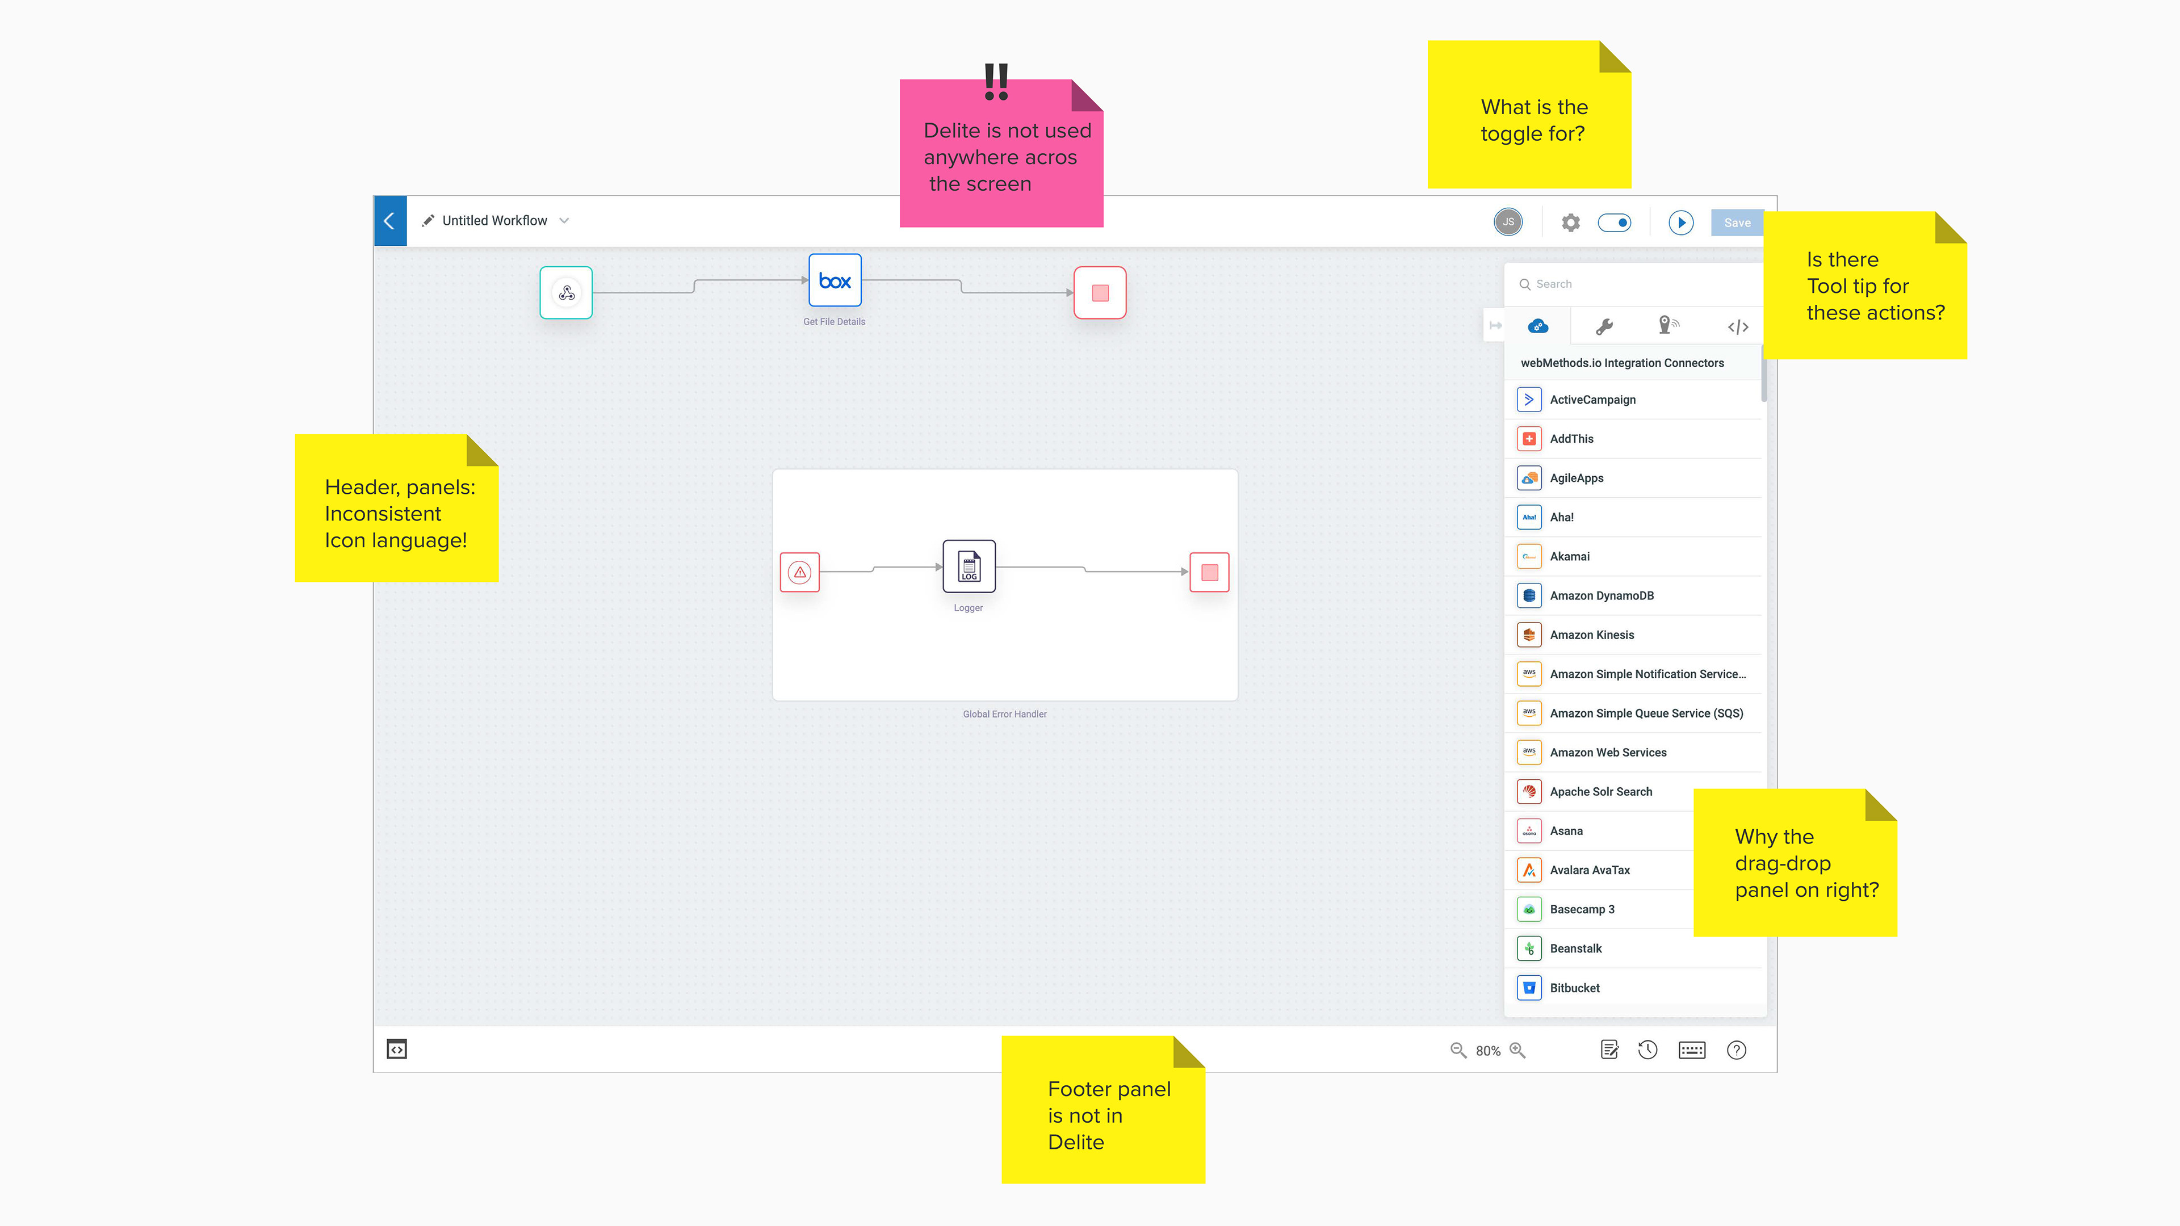Select the Apache Solr Search connector
2180x1226 pixels.
click(x=1599, y=792)
